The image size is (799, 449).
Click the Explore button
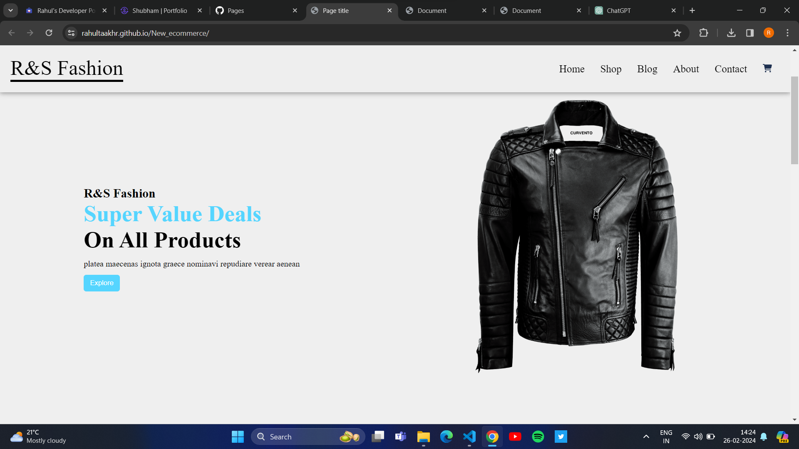click(x=101, y=283)
